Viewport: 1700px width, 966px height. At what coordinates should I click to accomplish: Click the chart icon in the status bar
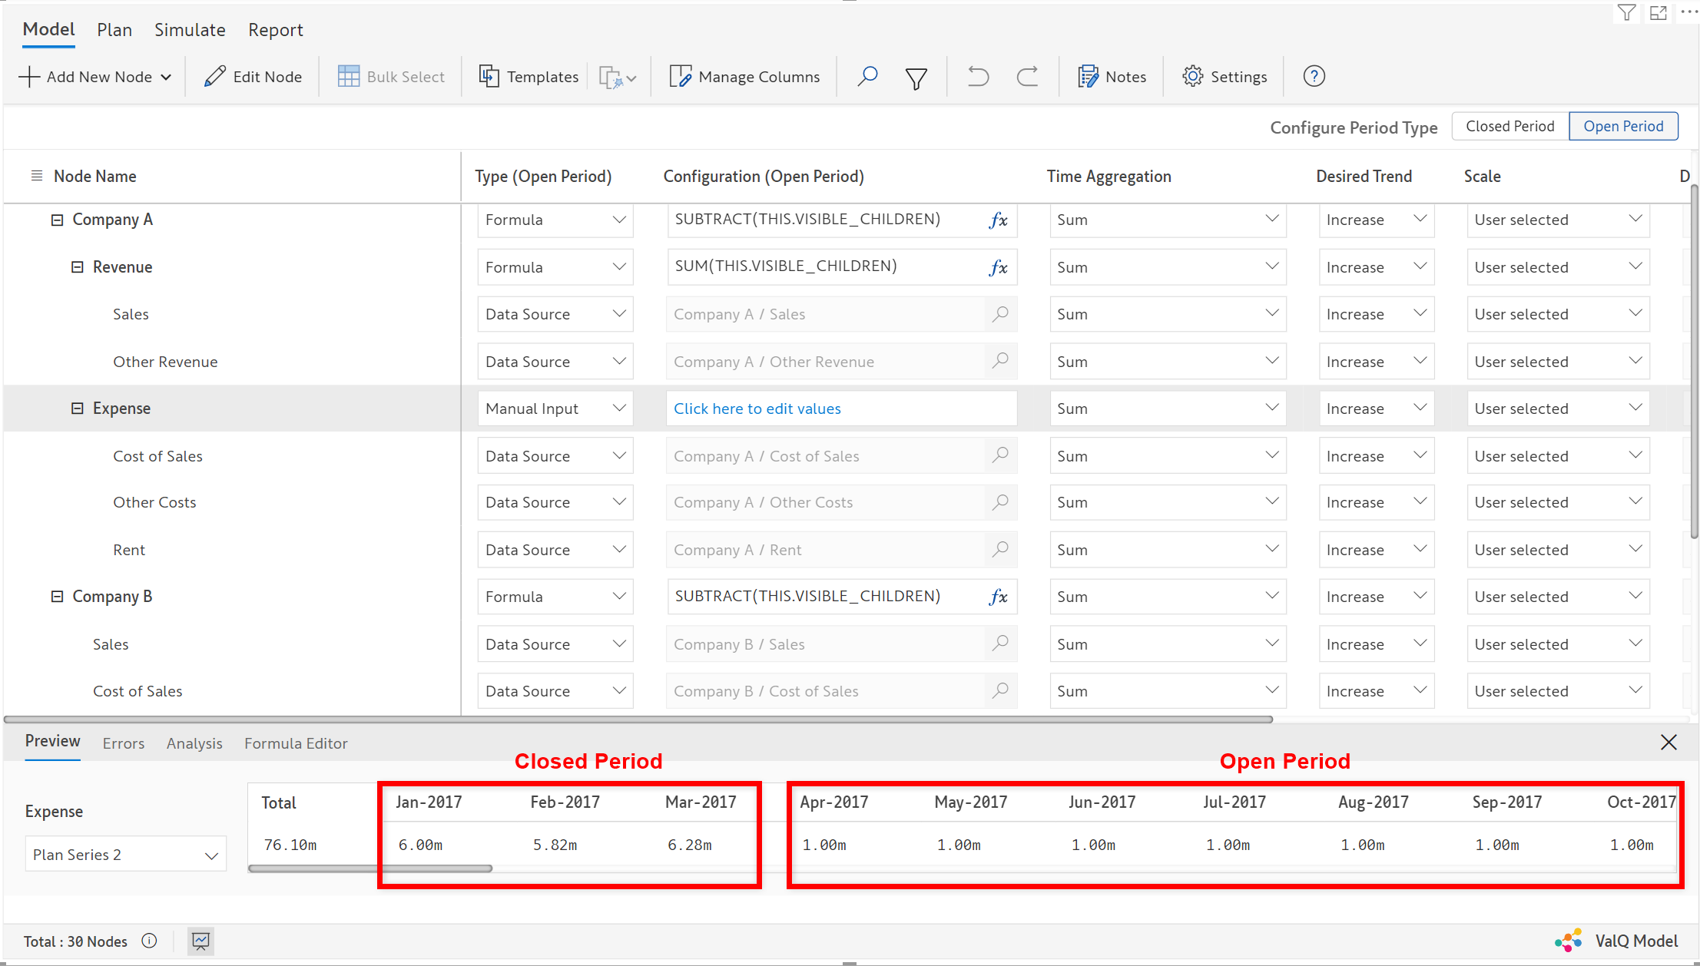coord(200,941)
